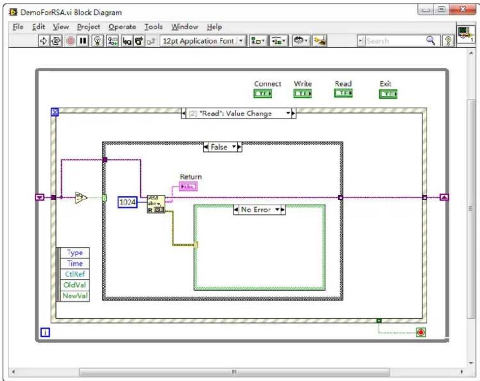Open the Edit menu
Image resolution: width=480 pixels, height=381 pixels.
pyautogui.click(x=39, y=27)
